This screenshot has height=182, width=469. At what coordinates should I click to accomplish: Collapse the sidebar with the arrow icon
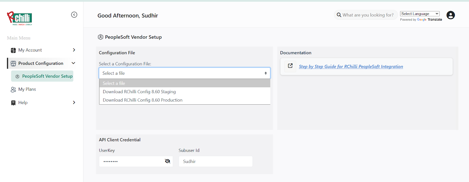[x=74, y=15]
